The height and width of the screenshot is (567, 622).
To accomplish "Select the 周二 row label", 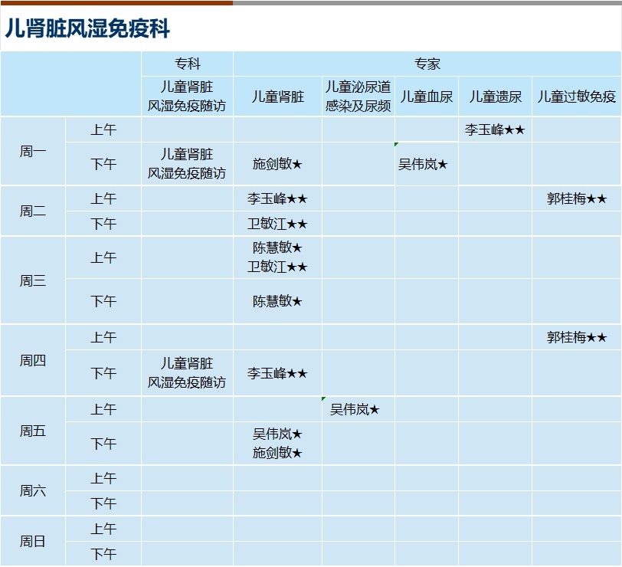I will click(33, 211).
